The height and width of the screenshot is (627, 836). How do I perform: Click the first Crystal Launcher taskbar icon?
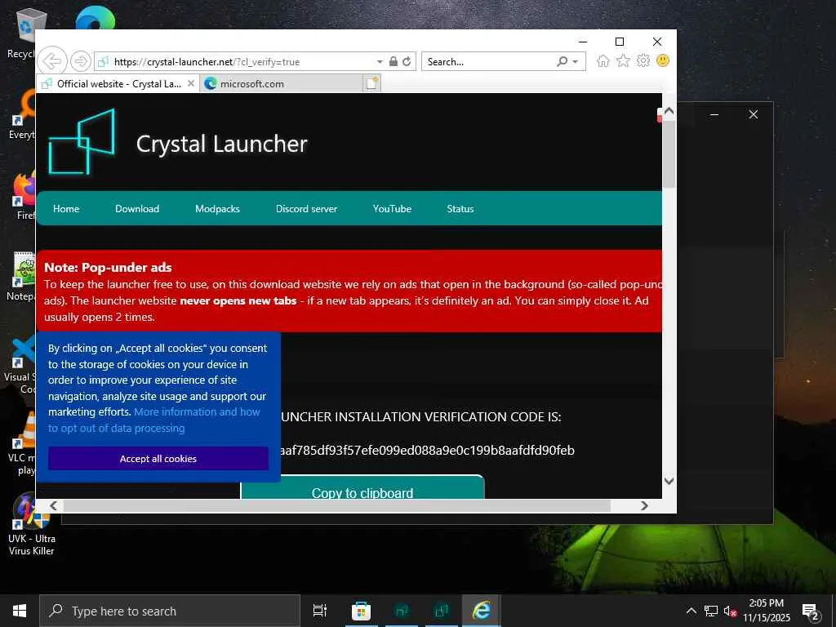pos(402,611)
